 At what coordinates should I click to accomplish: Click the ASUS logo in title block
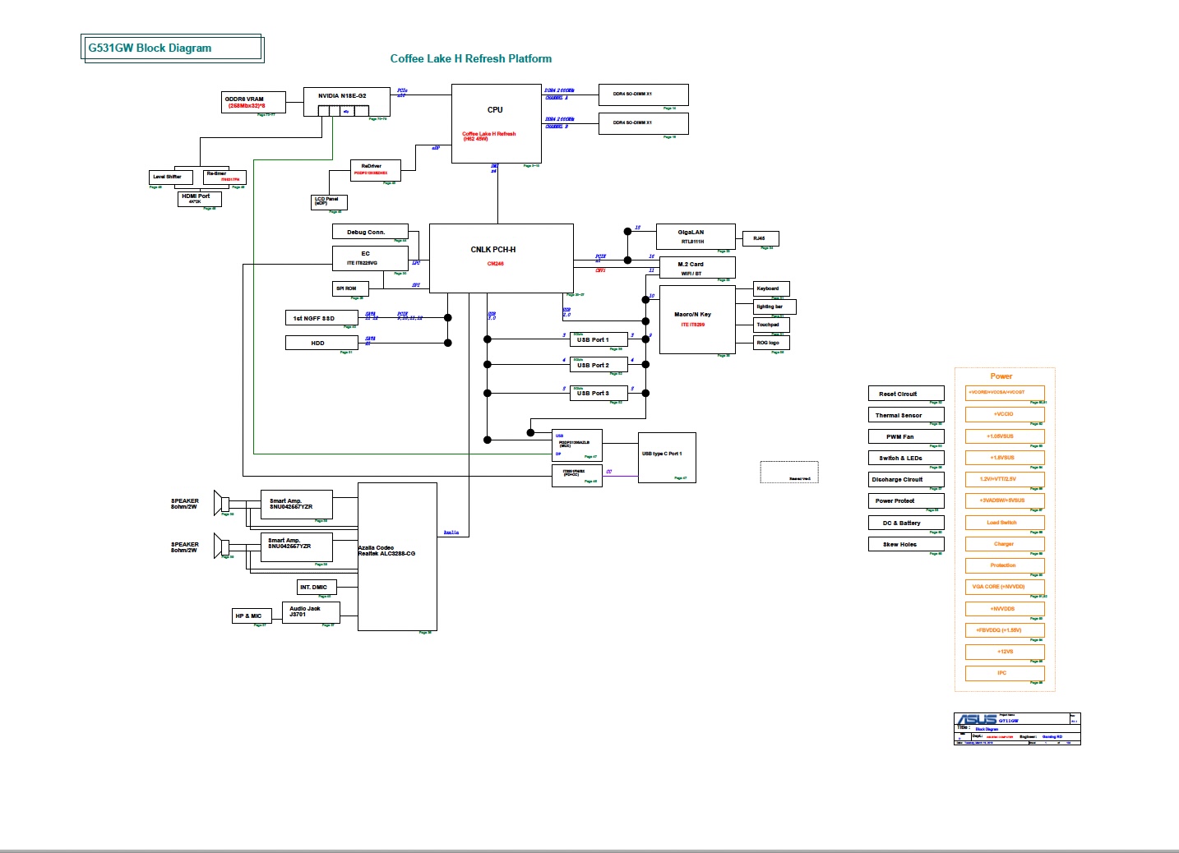(976, 720)
